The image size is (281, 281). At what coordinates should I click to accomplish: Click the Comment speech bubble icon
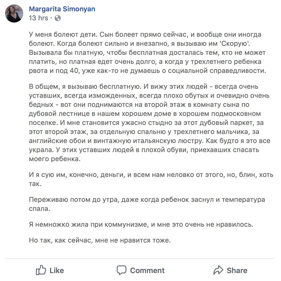[122, 270]
